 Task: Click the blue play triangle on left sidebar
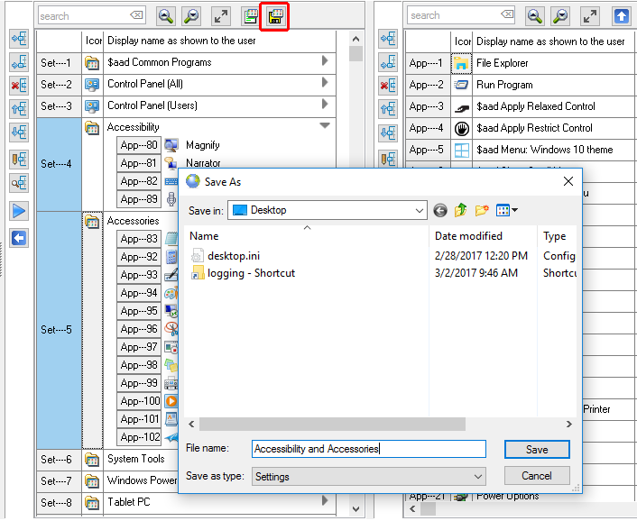19,211
